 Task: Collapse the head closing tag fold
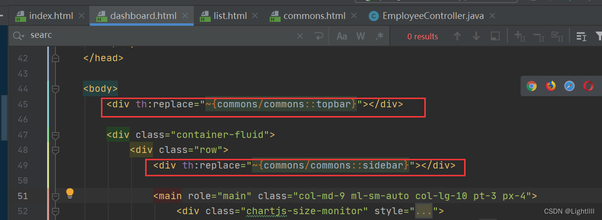tap(55, 58)
